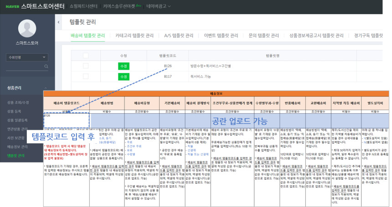
Task: Click the sidebar search magnifier icon
Action: (46, 67)
